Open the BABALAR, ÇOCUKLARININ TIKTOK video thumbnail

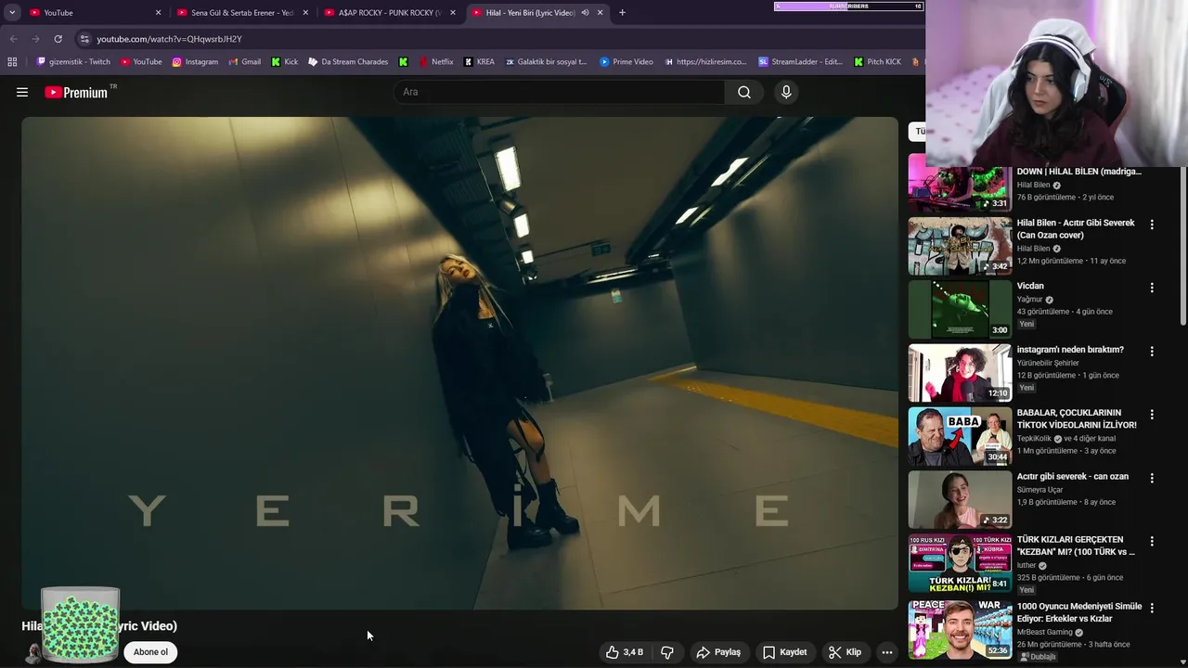tap(960, 436)
